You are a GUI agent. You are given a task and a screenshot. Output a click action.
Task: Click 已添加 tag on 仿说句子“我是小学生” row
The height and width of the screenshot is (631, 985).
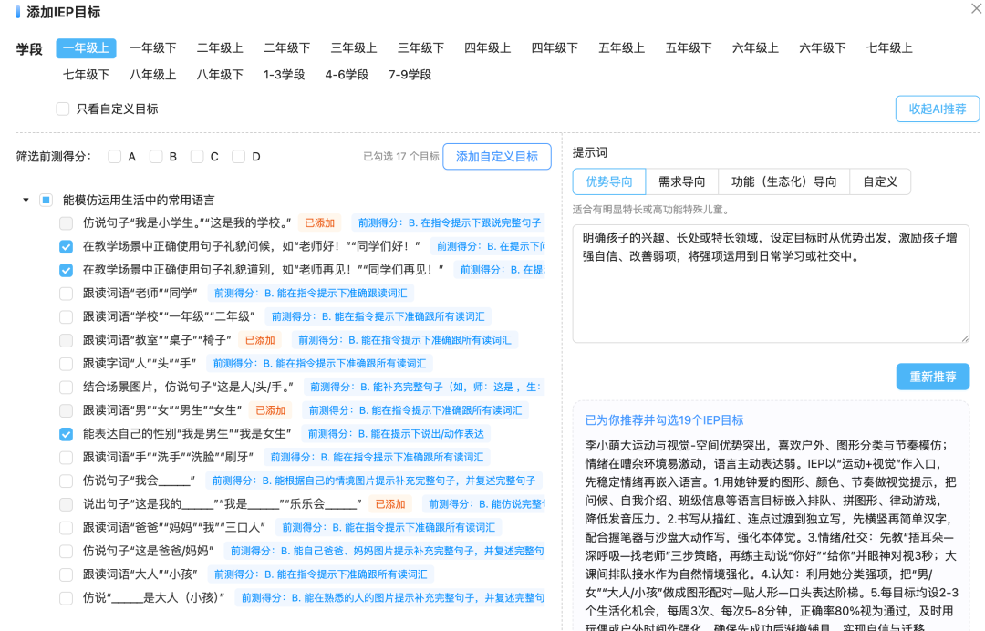pos(320,222)
